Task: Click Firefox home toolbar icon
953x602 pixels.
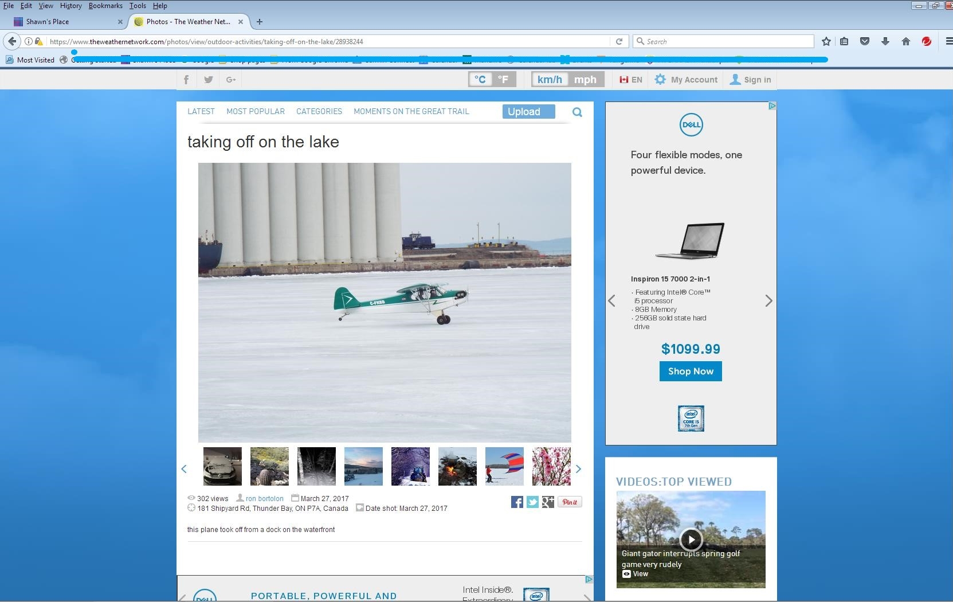Action: (x=906, y=41)
